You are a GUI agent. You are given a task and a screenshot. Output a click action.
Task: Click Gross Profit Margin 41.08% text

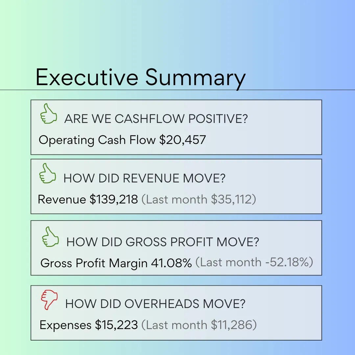coord(116,263)
